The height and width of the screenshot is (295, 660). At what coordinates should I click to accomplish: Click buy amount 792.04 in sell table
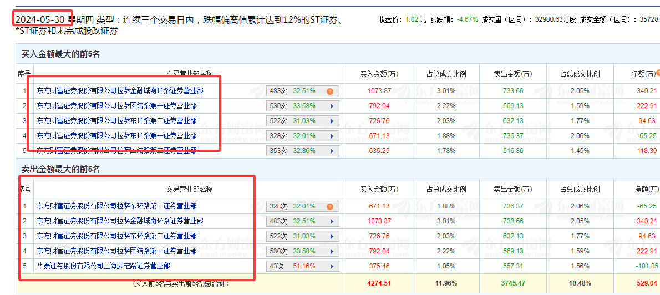(379, 251)
